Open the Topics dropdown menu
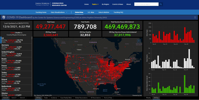The width and height of the screenshot is (199, 100). click(x=95, y=4)
